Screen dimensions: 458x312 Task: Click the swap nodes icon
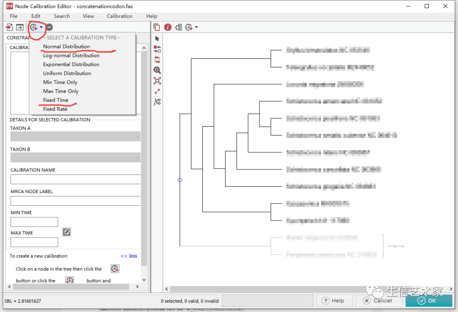[x=157, y=49]
